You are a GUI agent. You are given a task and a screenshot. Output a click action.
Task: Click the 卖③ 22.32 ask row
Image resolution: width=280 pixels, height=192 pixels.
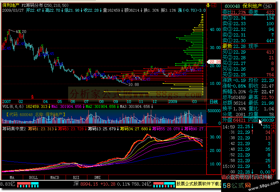(x=248, y=29)
